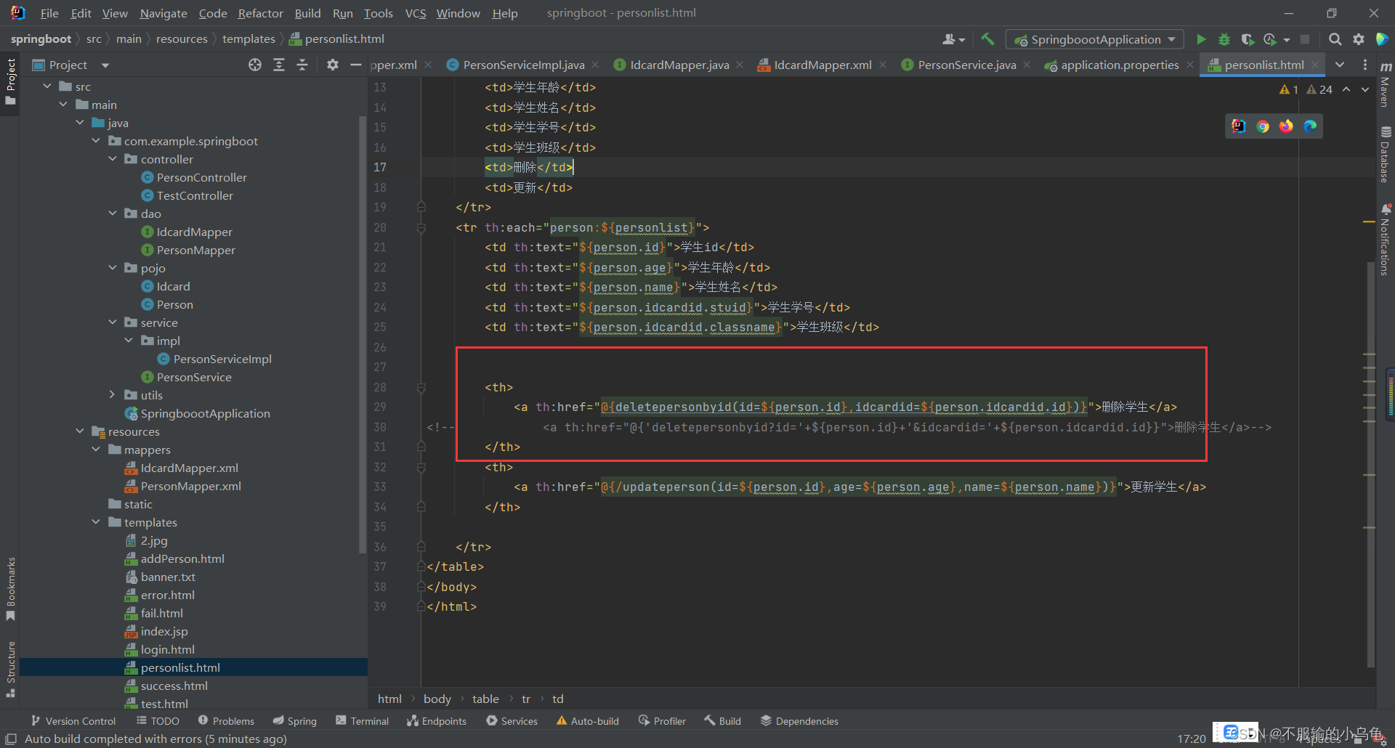Run with coverage icon
This screenshot has width=1395, height=748.
coord(1248,39)
